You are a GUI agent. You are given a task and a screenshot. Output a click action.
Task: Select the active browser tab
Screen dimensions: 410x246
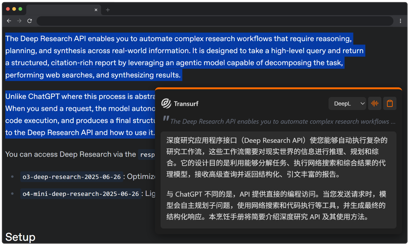64,10
